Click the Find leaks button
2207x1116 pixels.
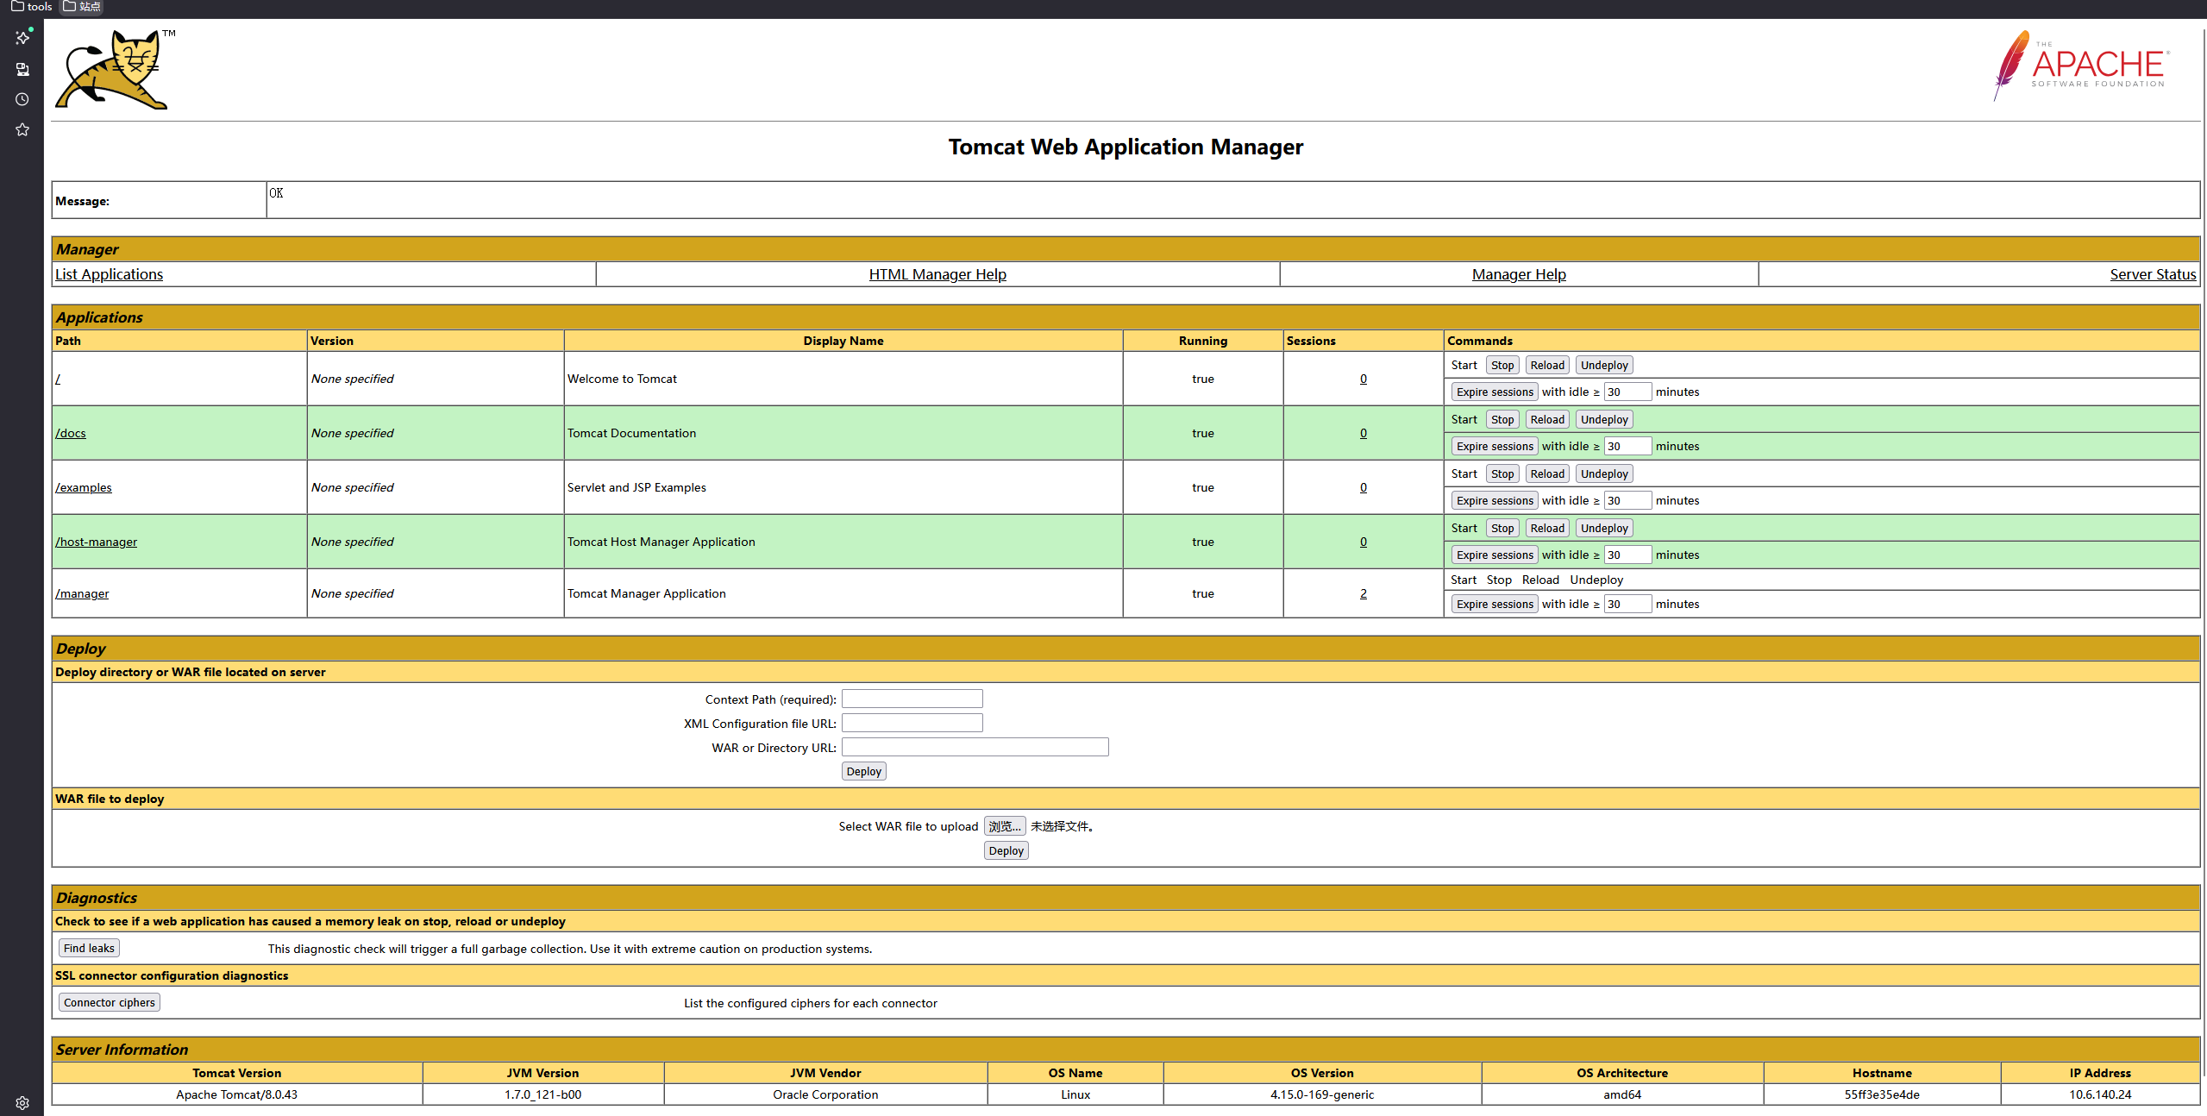(89, 948)
